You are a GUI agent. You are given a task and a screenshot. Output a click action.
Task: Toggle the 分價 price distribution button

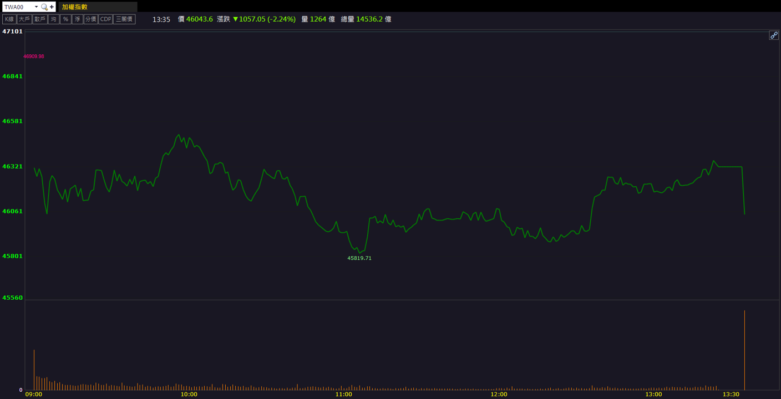[x=90, y=19]
